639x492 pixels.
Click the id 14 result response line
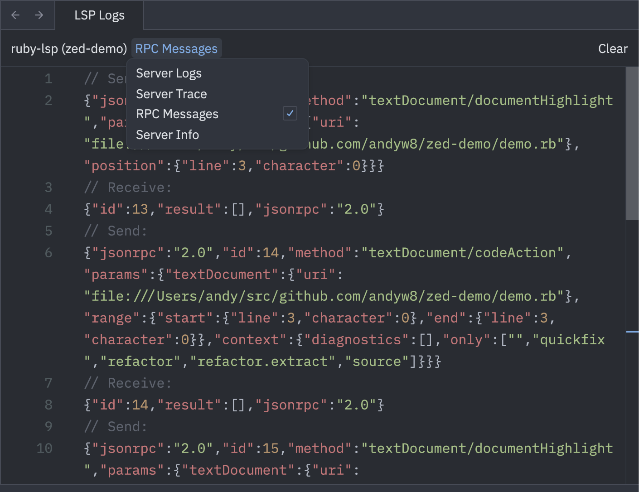[234, 405]
